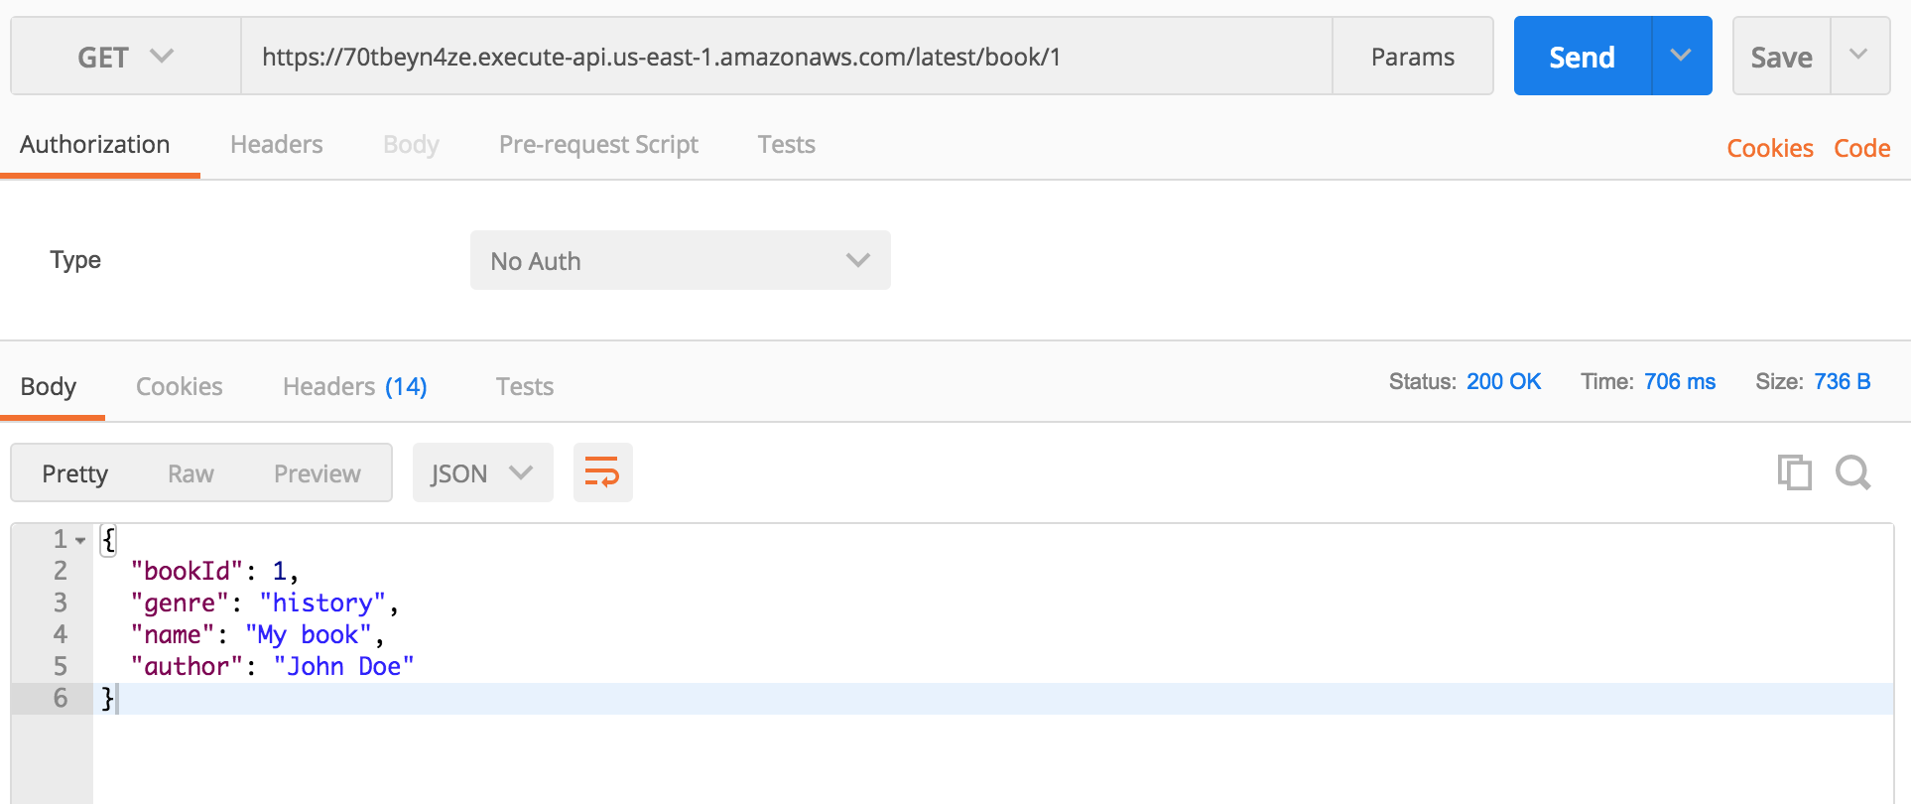Open the Code link

point(1861,148)
